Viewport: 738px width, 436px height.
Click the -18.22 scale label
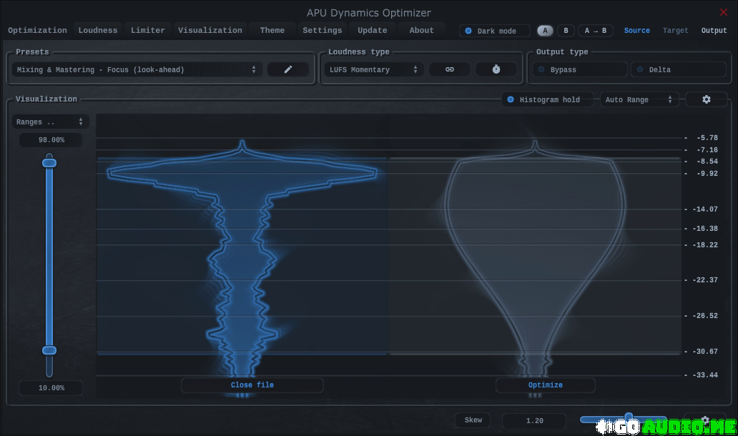[x=705, y=245]
